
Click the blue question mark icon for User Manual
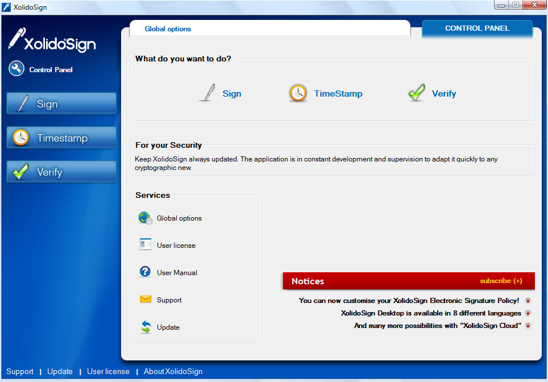(145, 272)
